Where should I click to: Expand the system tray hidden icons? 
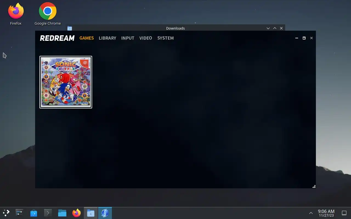311,213
